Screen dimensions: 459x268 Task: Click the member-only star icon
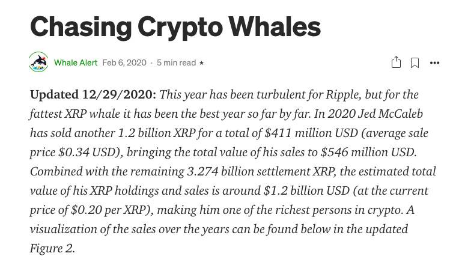[x=202, y=62]
